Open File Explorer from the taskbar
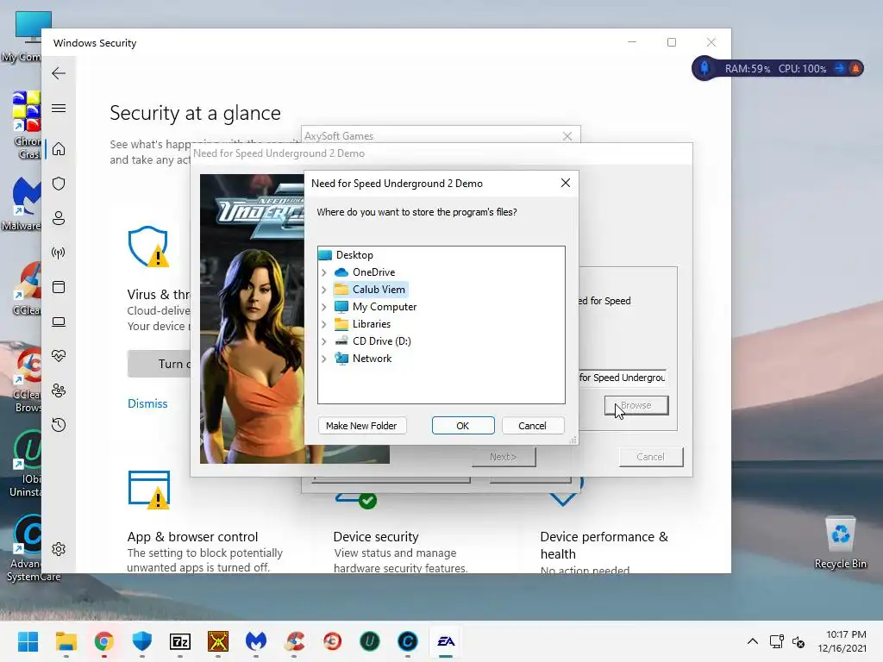 (66, 641)
